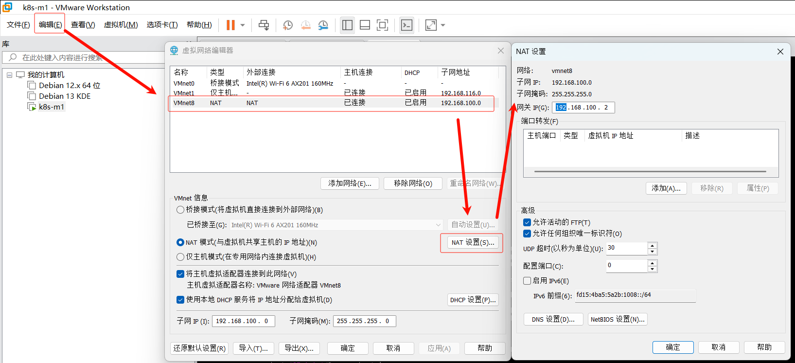The height and width of the screenshot is (363, 795).
Task: Close the Virtual Network Editor dialog
Action: 501,51
